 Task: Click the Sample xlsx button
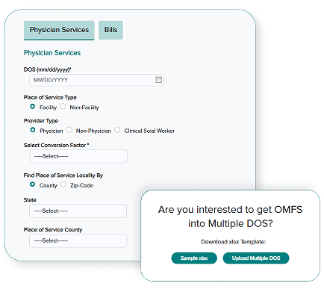(x=194, y=258)
